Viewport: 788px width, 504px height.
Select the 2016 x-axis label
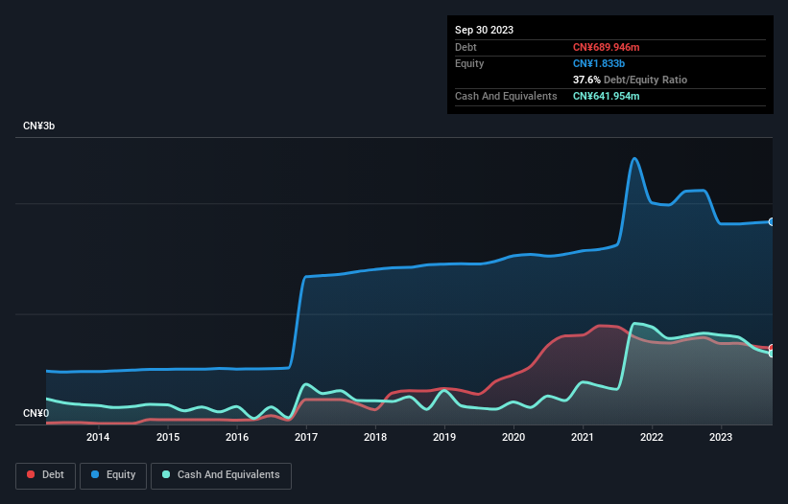[237, 437]
